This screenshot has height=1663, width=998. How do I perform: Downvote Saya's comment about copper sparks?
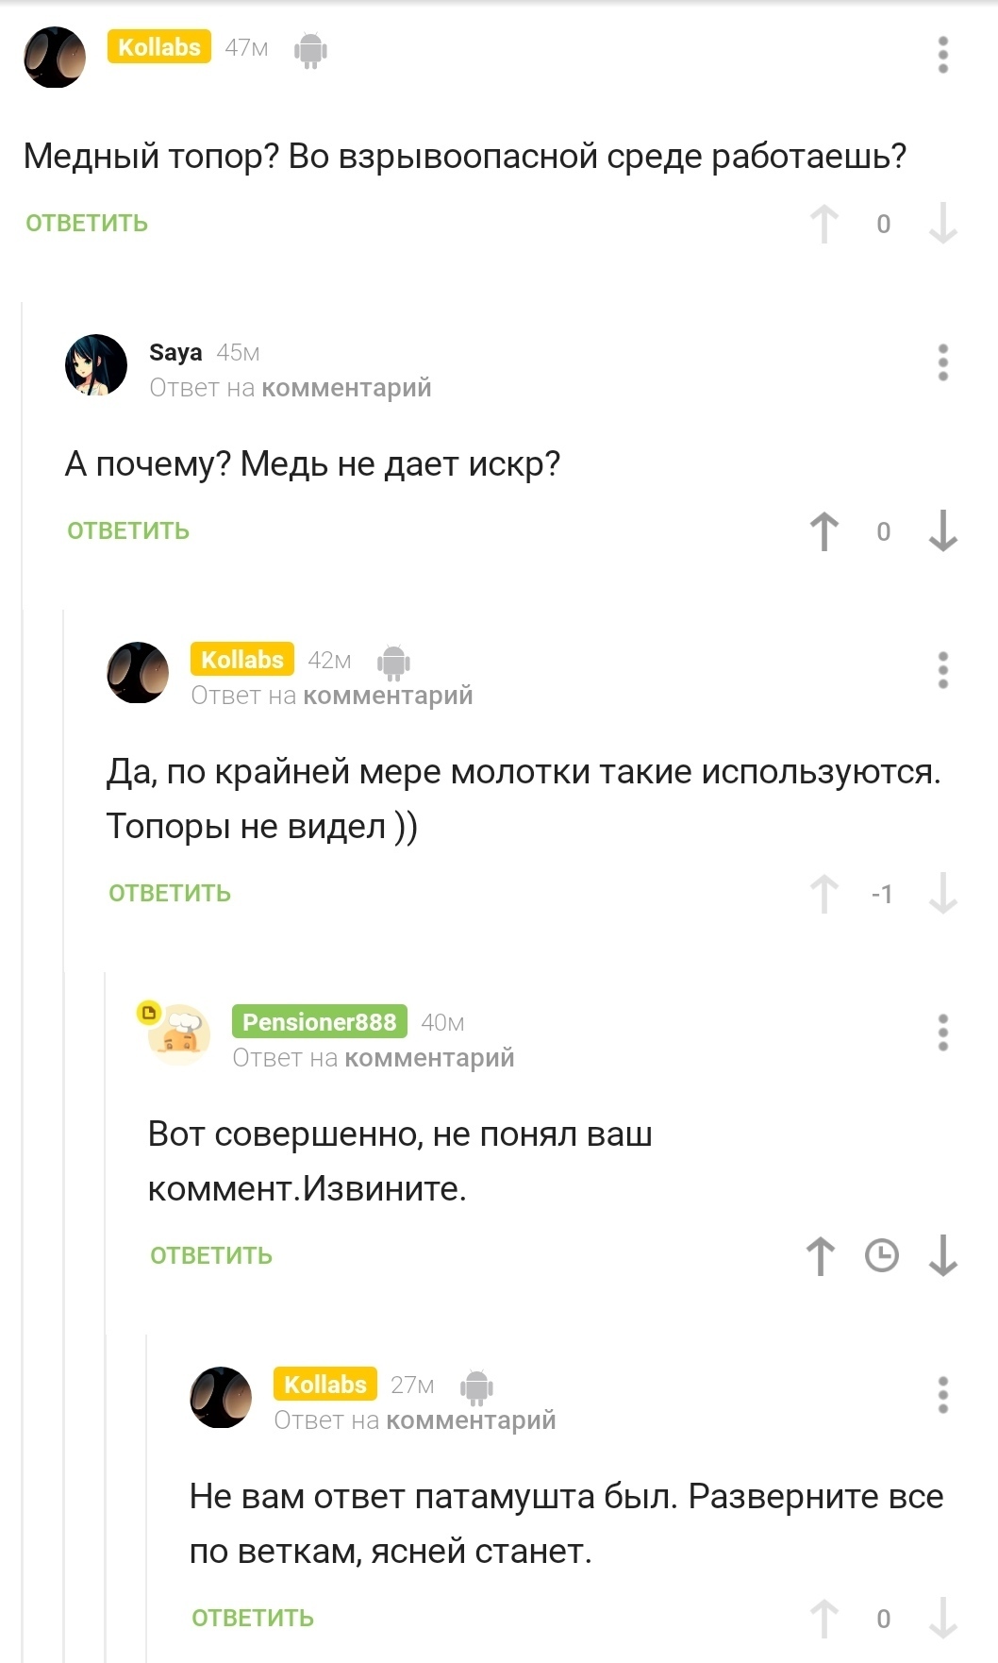[942, 531]
